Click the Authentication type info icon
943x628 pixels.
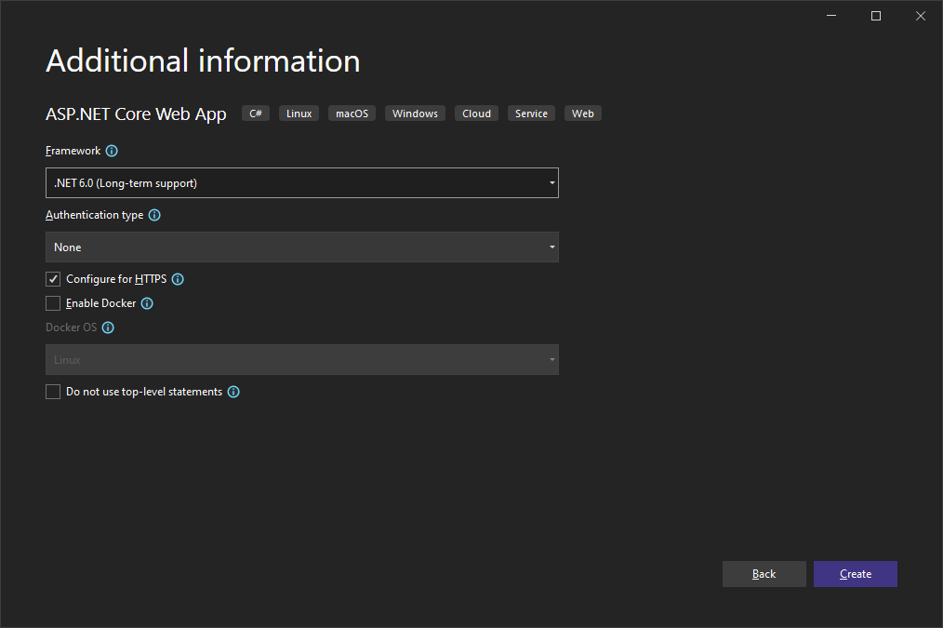pyautogui.click(x=154, y=215)
